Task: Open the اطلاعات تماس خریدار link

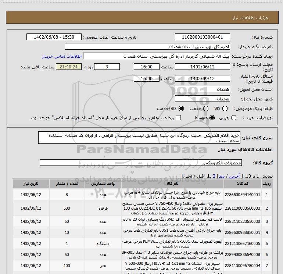Action: pyautogui.click(x=62, y=56)
